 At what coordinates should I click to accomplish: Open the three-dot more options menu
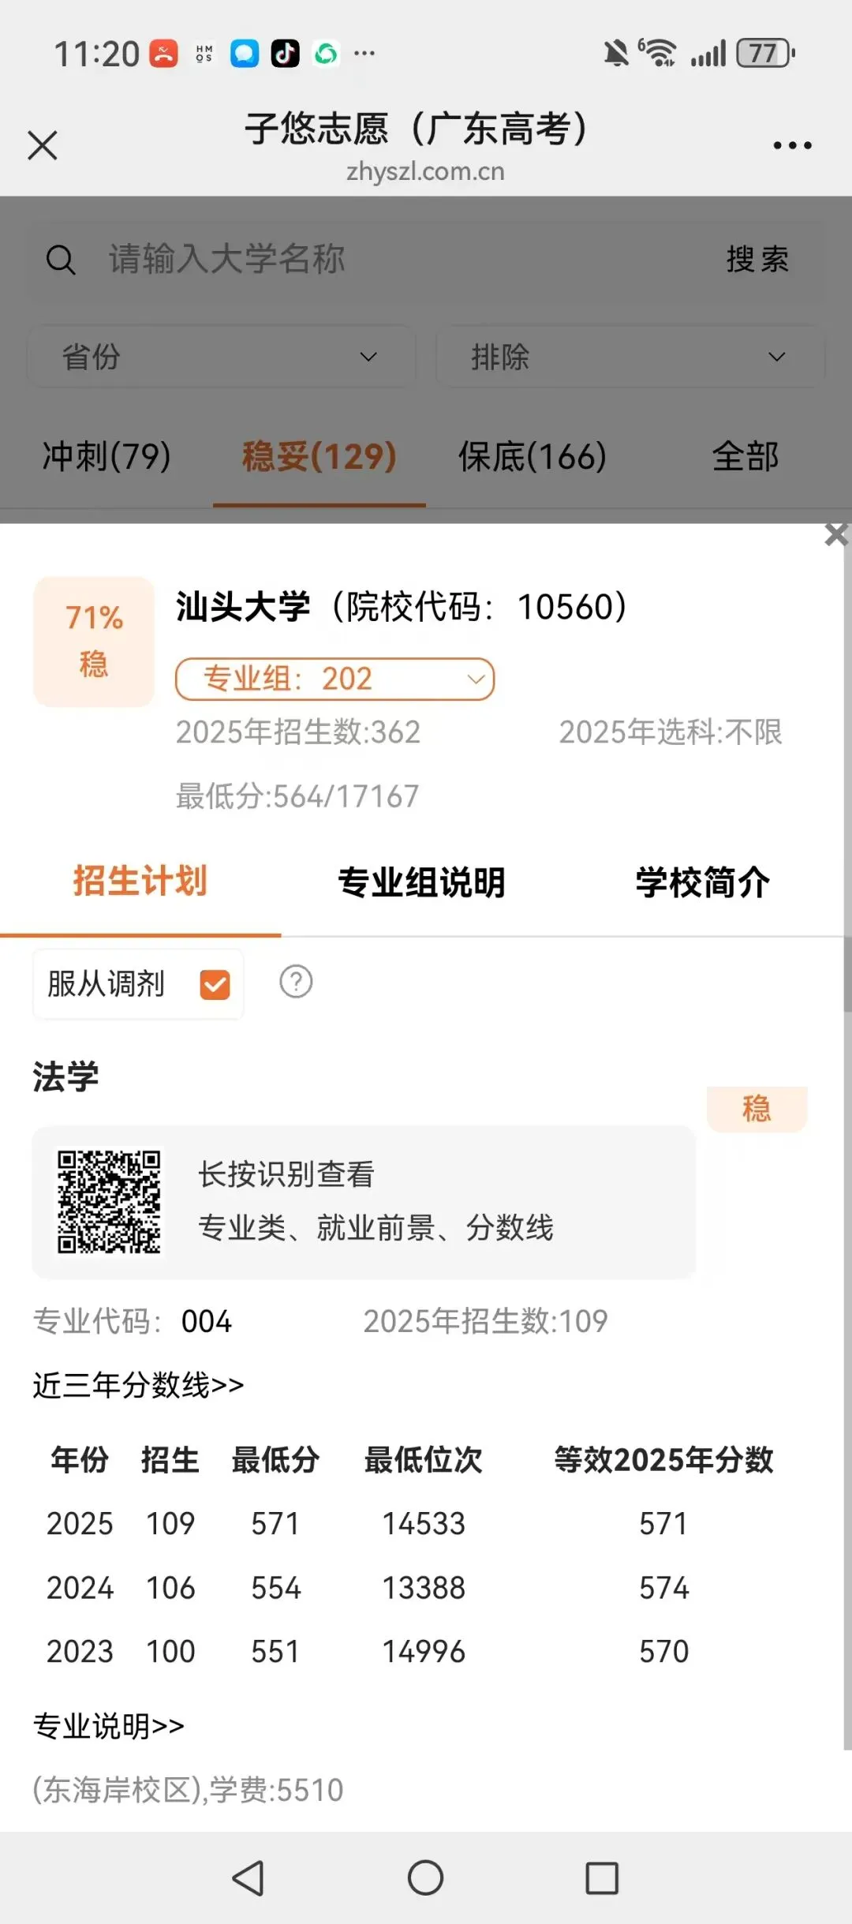click(792, 145)
